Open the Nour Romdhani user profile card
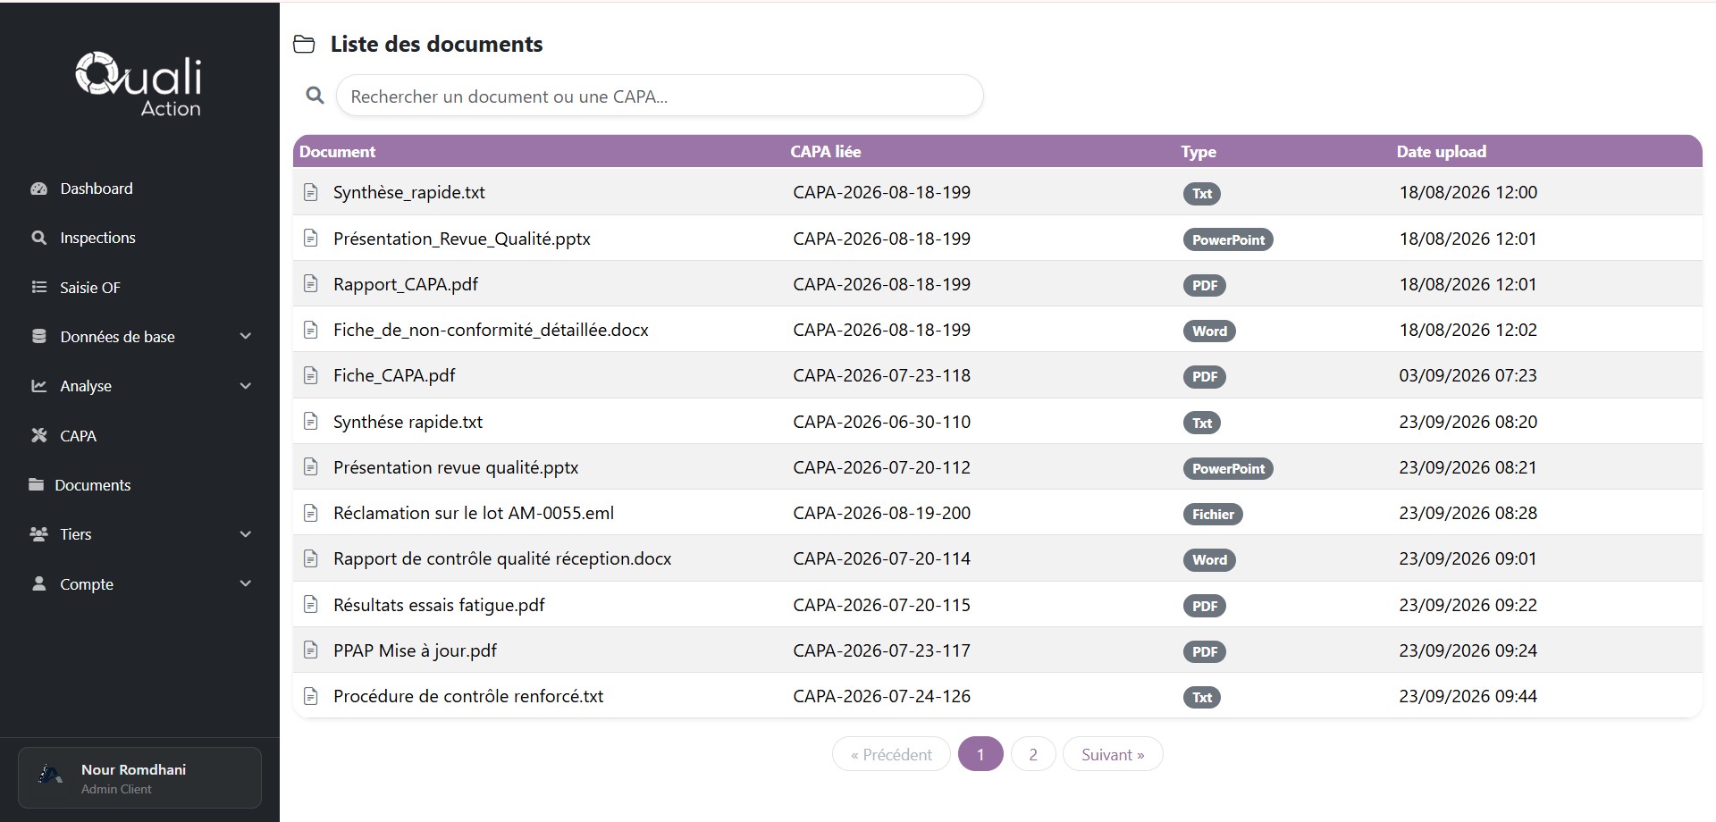This screenshot has height=822, width=1716. coord(139,778)
